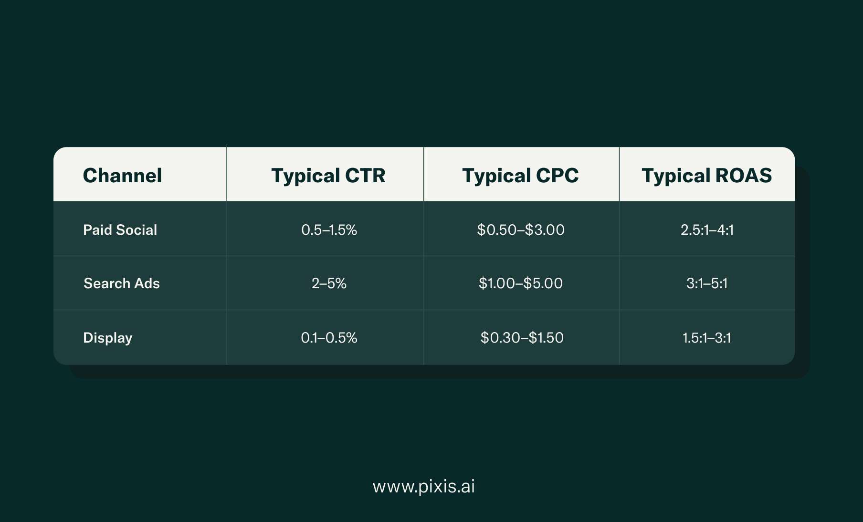Click the Channel column header
863x522 pixels.
click(x=123, y=176)
